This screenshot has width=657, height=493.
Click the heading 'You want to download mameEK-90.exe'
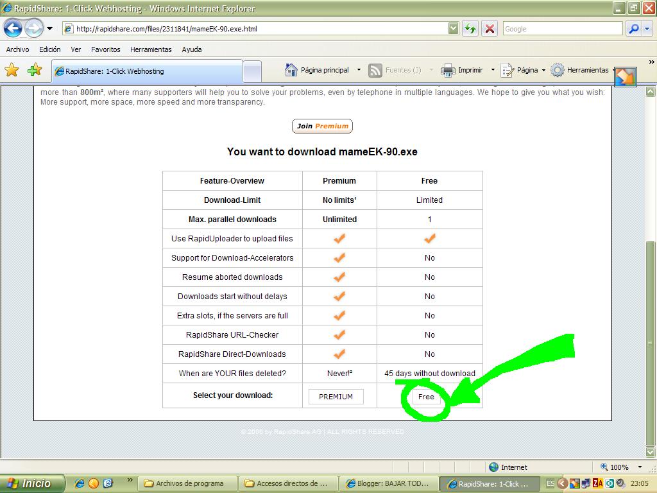(322, 151)
